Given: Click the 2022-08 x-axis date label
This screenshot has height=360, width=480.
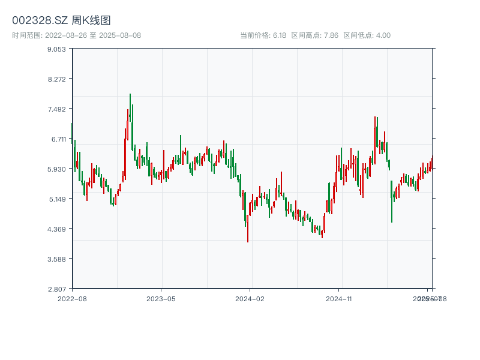Looking at the screenshot, I should [x=72, y=298].
